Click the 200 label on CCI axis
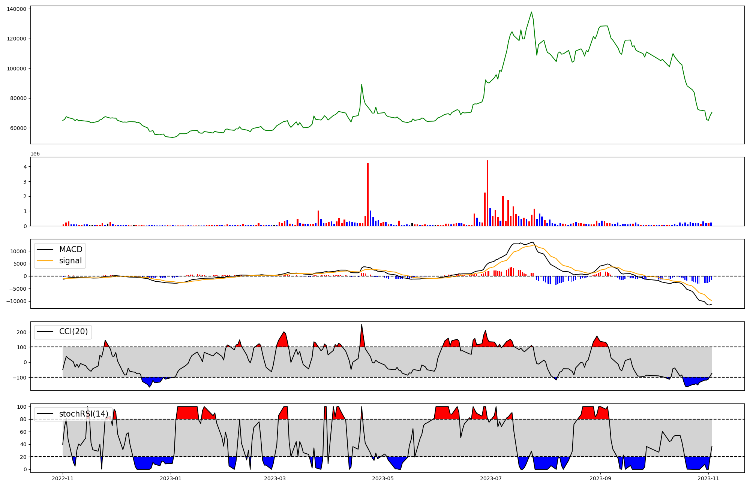Screen dimensions: 750x487 pyautogui.click(x=22, y=332)
